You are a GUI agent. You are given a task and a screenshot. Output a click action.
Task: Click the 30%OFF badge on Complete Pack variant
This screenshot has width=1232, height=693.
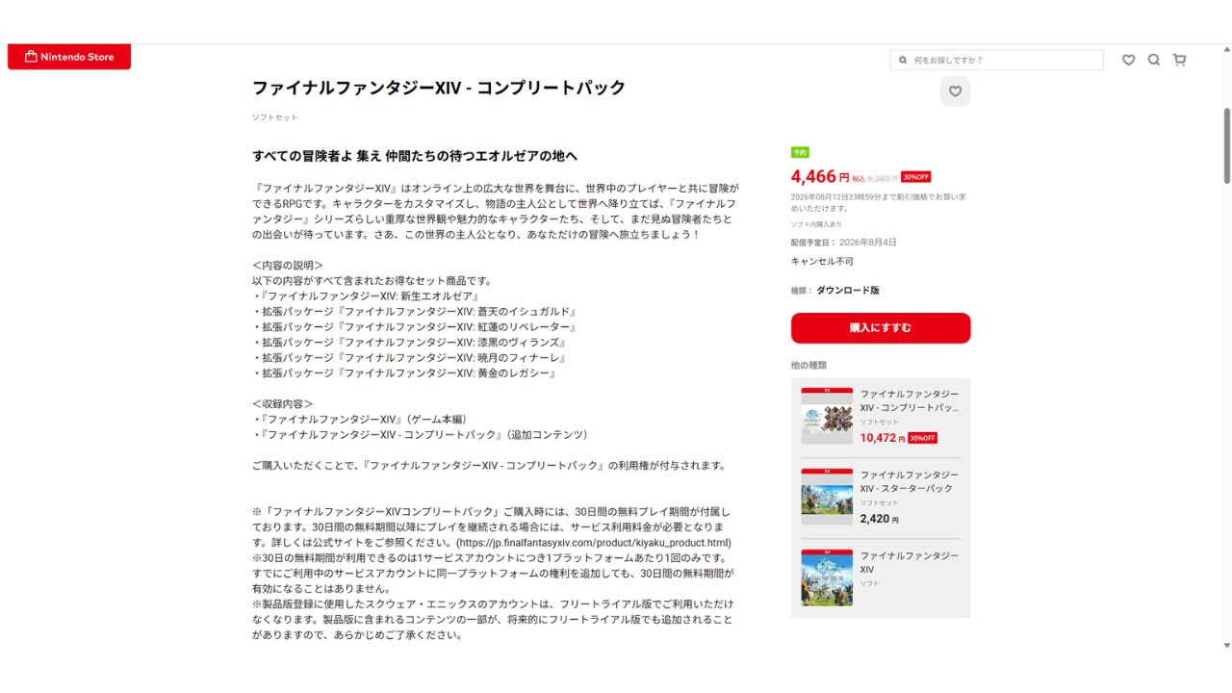coord(922,438)
